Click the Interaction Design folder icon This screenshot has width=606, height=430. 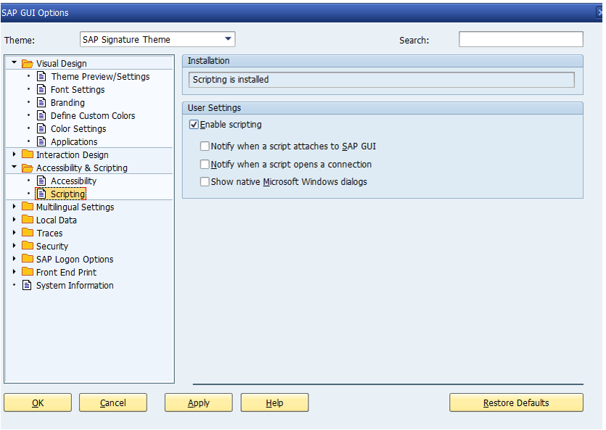pos(27,154)
